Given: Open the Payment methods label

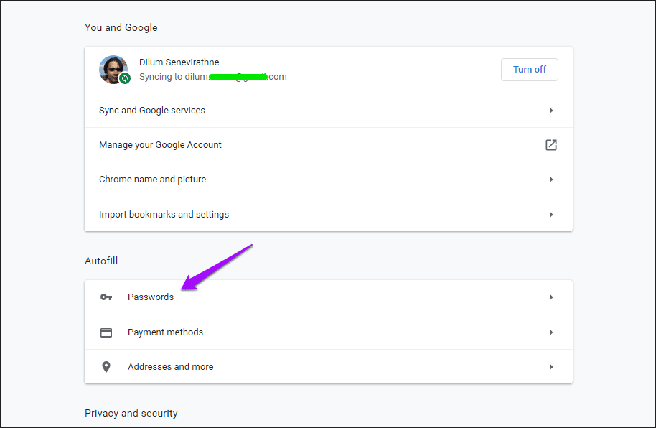Looking at the screenshot, I should (x=165, y=332).
